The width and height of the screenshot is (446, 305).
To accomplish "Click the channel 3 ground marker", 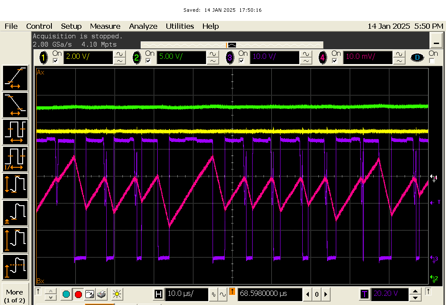I will click(x=434, y=259).
